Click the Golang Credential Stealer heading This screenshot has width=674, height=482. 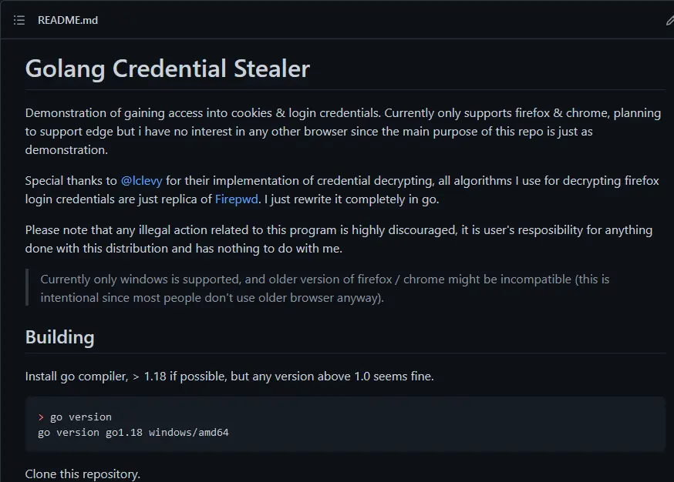[x=167, y=68]
